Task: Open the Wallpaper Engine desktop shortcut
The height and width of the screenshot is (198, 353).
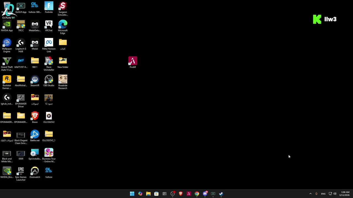Action: click(x=7, y=46)
